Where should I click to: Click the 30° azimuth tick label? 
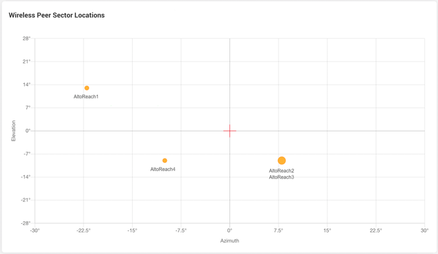click(x=424, y=230)
